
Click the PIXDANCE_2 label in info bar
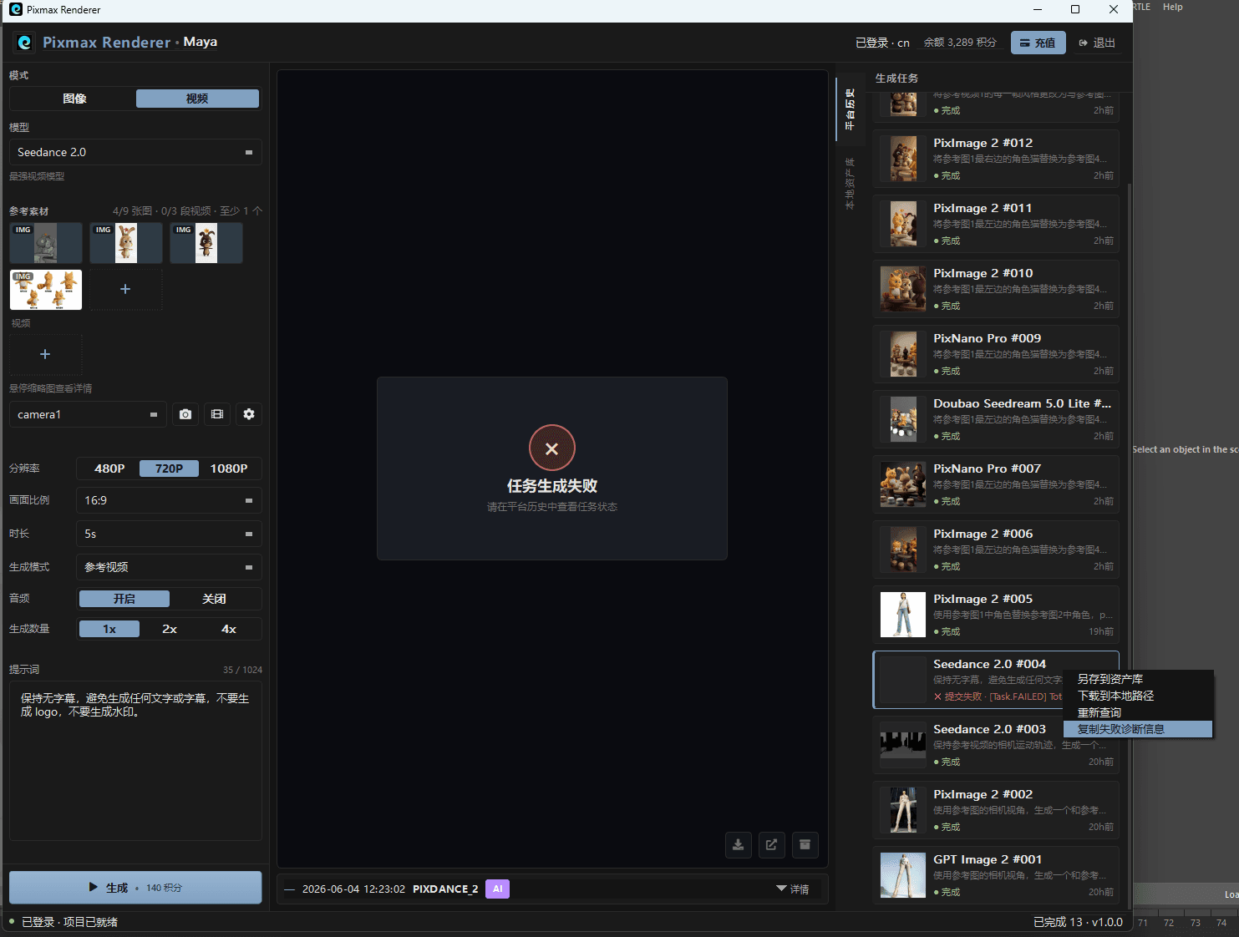coord(445,889)
